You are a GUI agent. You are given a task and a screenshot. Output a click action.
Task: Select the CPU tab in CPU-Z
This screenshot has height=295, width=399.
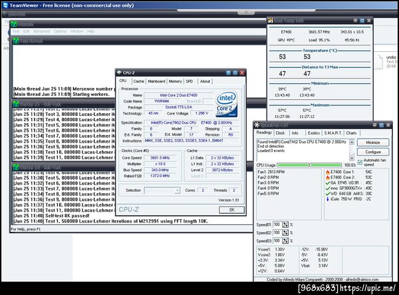click(123, 81)
